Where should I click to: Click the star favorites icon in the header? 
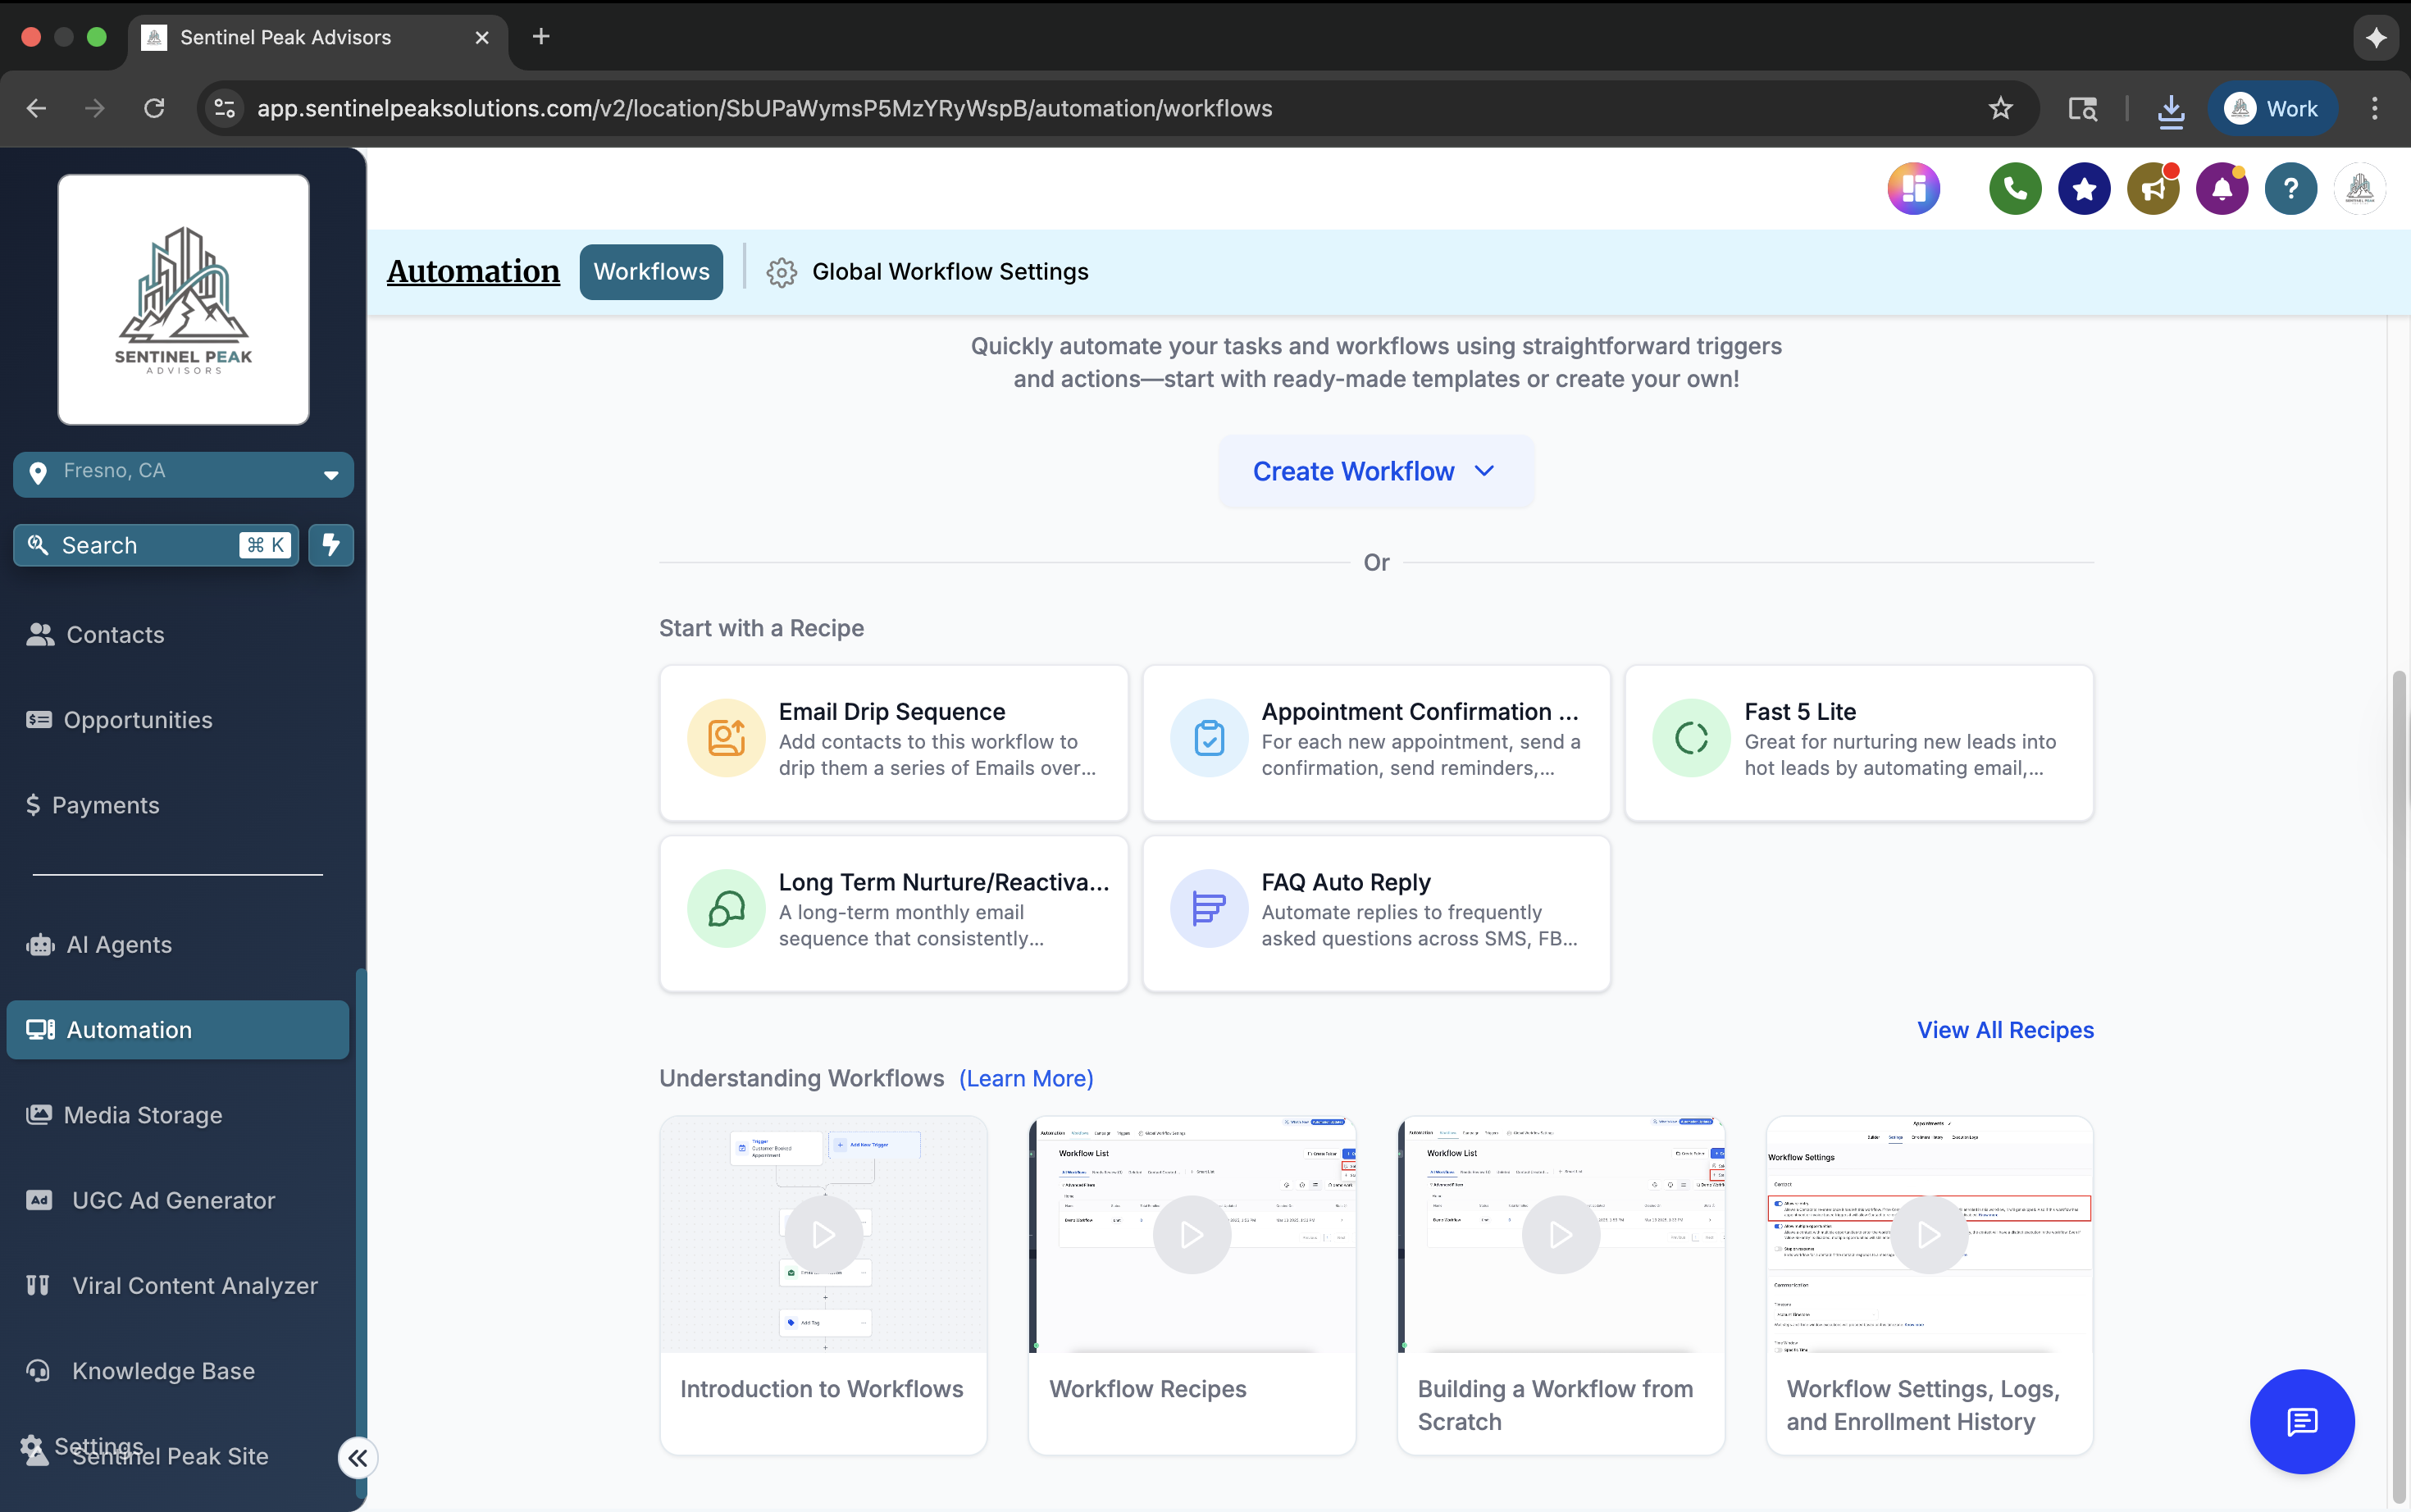pyautogui.click(x=2082, y=188)
